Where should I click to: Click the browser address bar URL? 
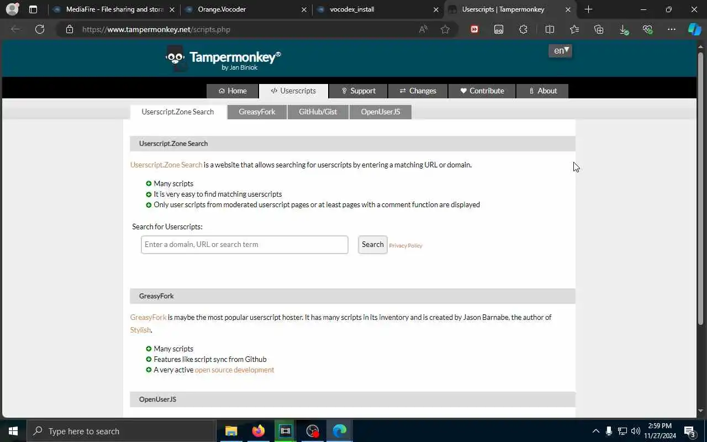[156, 29]
